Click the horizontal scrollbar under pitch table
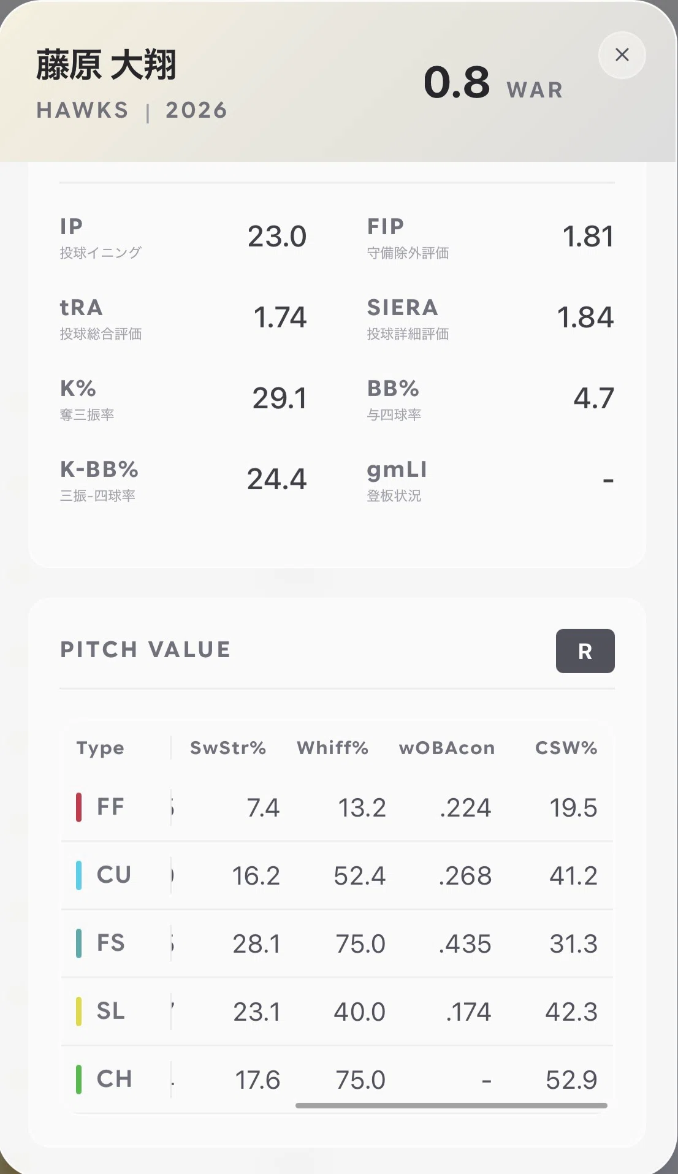This screenshot has width=678, height=1174. pos(451,1105)
